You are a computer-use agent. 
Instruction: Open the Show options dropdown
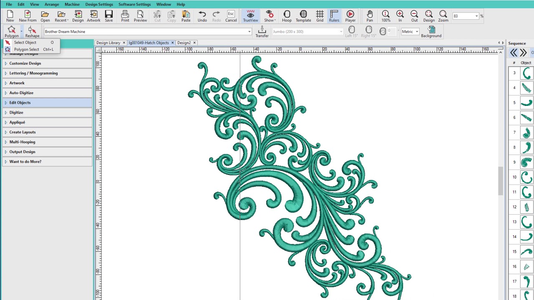pyautogui.click(x=270, y=16)
